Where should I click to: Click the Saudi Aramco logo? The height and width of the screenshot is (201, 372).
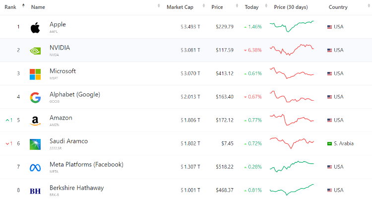click(x=35, y=144)
